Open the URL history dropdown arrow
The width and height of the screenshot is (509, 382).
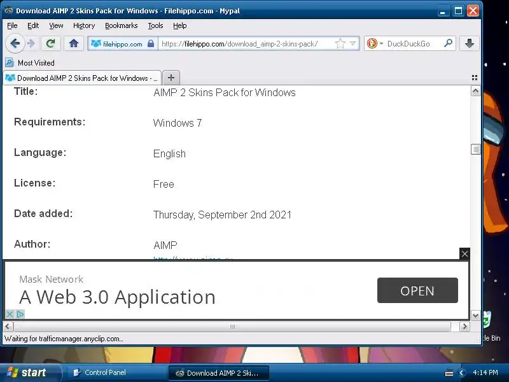[x=353, y=43]
